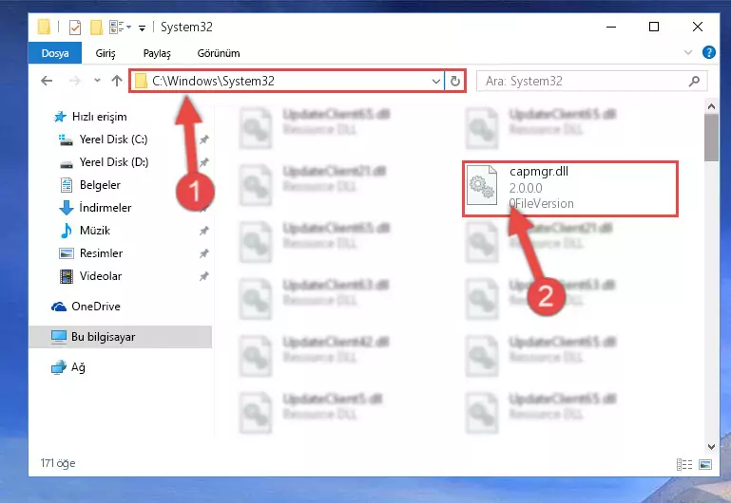Click pin icon next to Müzik
The image size is (731, 503).
click(203, 231)
